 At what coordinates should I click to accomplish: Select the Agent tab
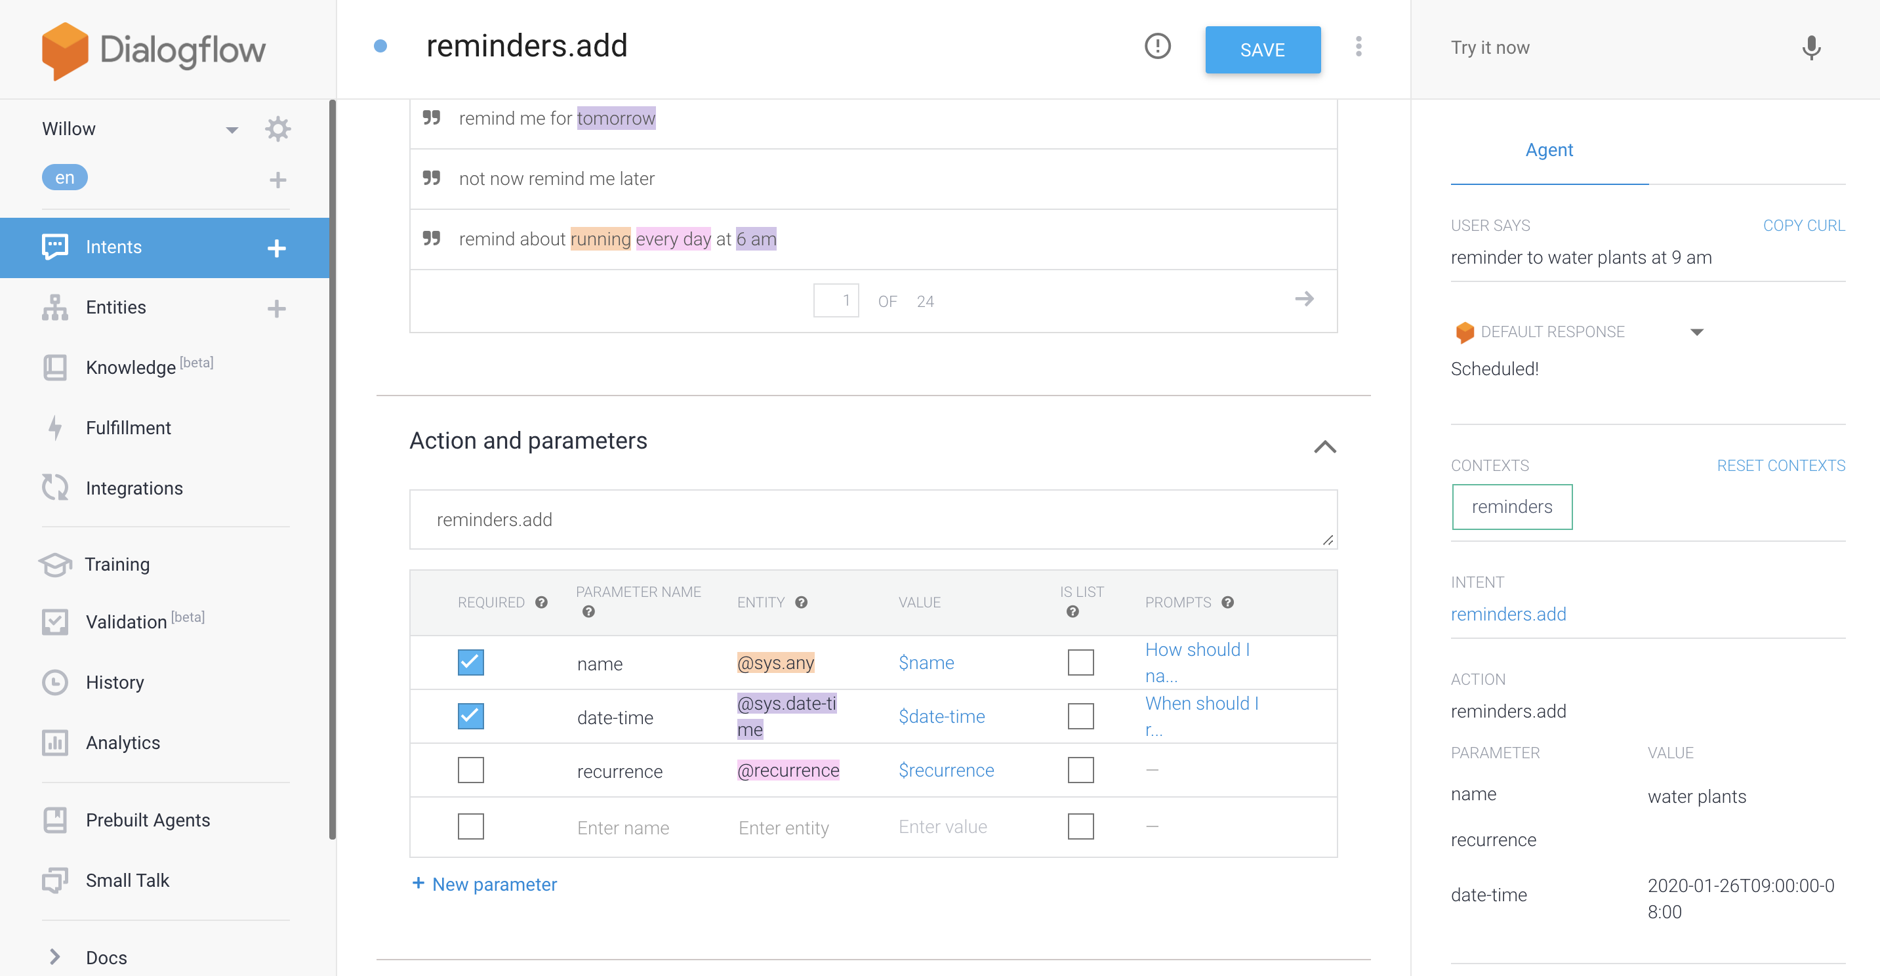(1549, 150)
